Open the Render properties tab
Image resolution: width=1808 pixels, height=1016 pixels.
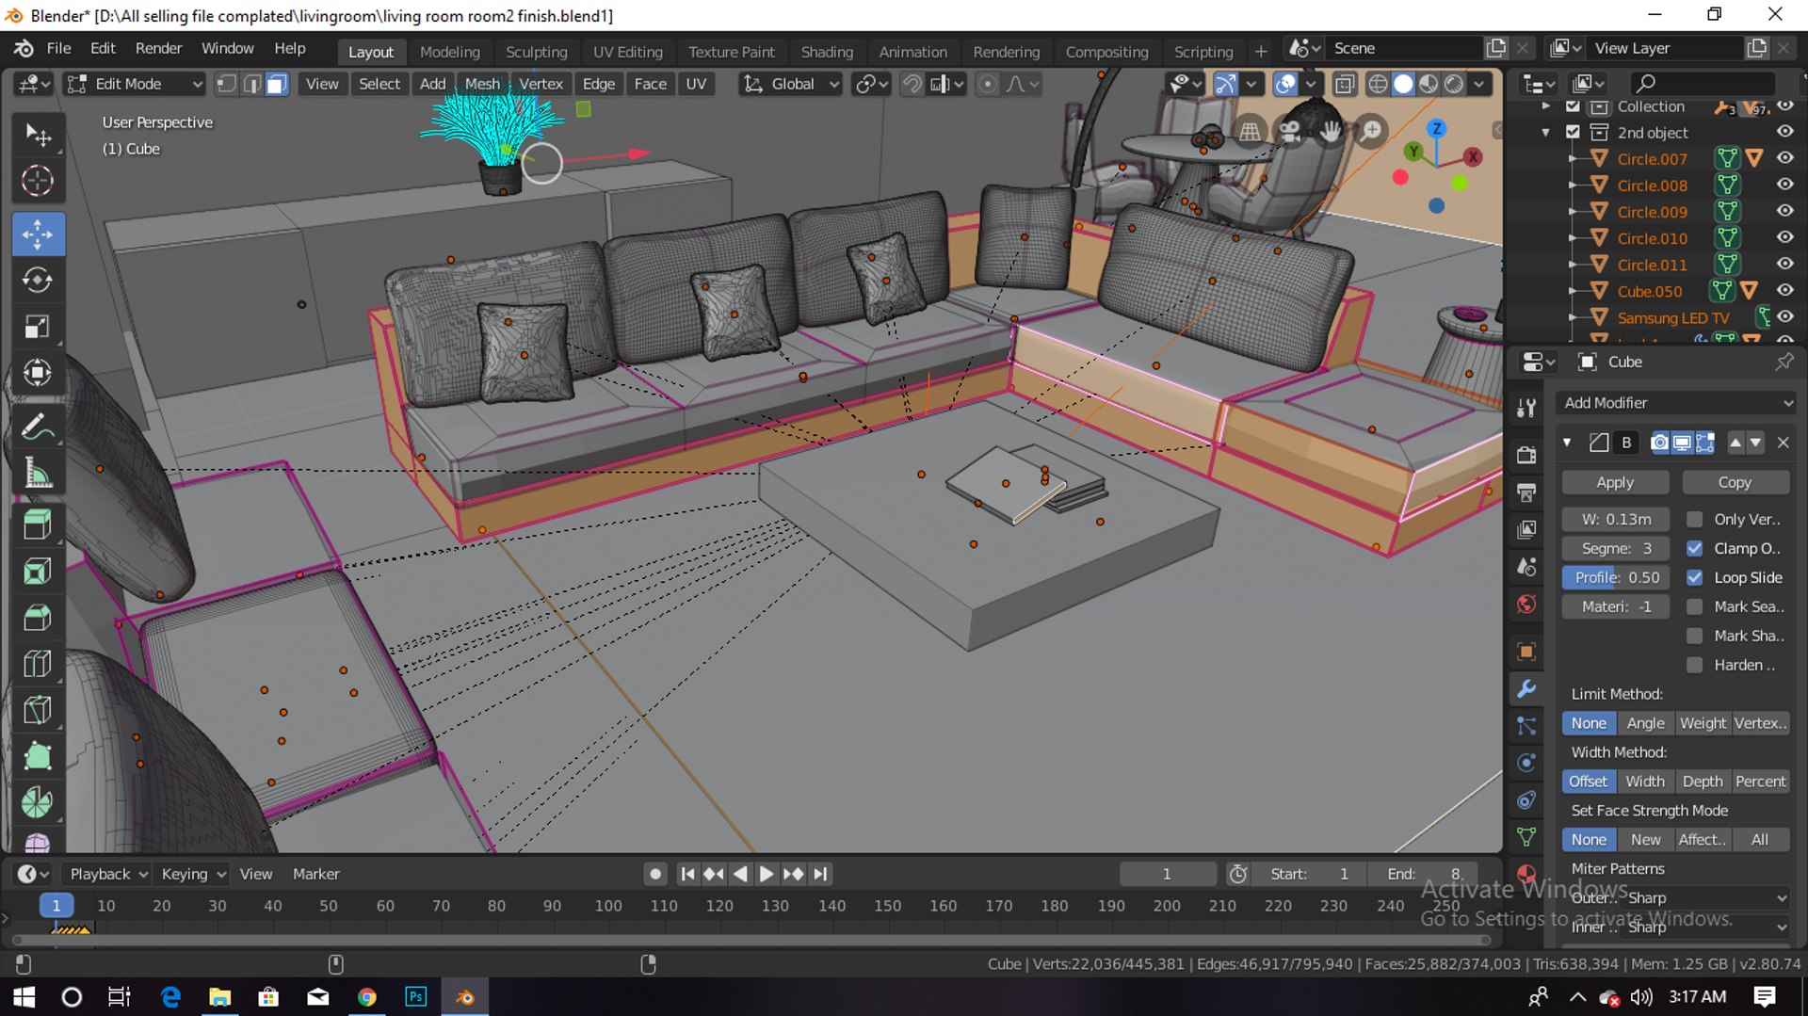tap(1526, 455)
